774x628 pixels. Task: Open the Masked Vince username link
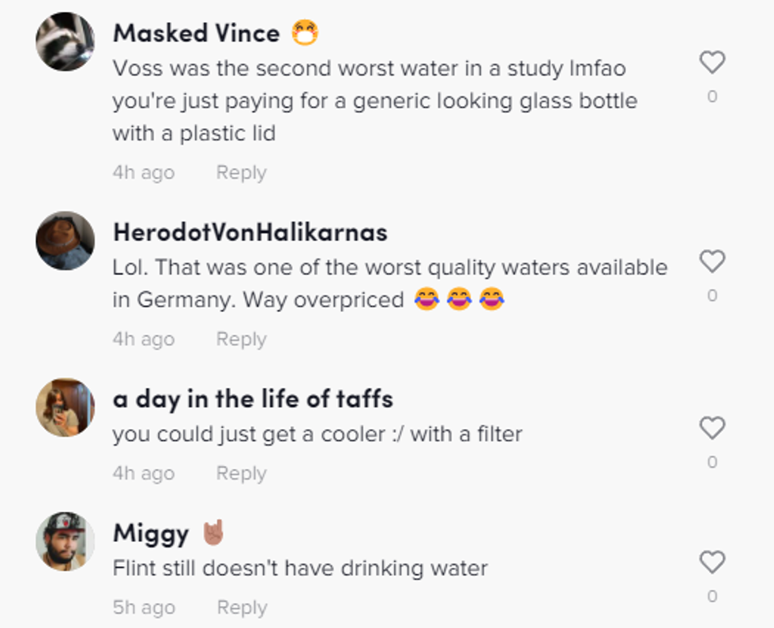[x=196, y=33]
